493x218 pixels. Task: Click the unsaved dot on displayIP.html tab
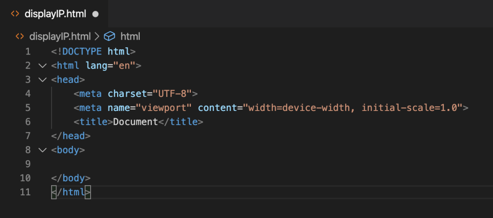(x=95, y=14)
